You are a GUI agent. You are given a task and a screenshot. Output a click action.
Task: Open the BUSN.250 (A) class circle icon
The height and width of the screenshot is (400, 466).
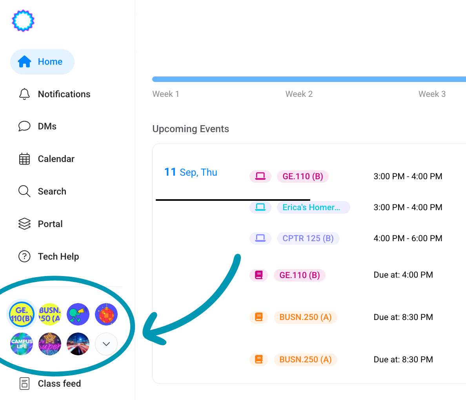click(50, 315)
